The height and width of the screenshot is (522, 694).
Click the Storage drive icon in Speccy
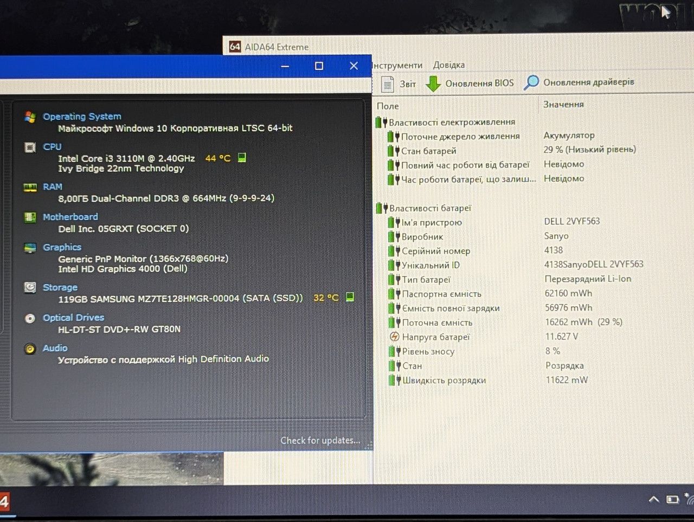(x=30, y=287)
